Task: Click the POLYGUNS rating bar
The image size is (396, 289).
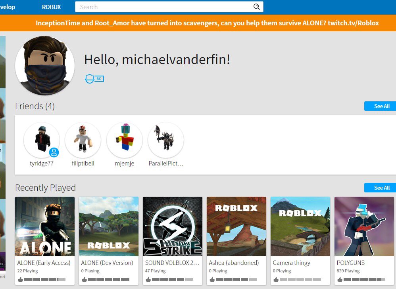Action: (364, 279)
